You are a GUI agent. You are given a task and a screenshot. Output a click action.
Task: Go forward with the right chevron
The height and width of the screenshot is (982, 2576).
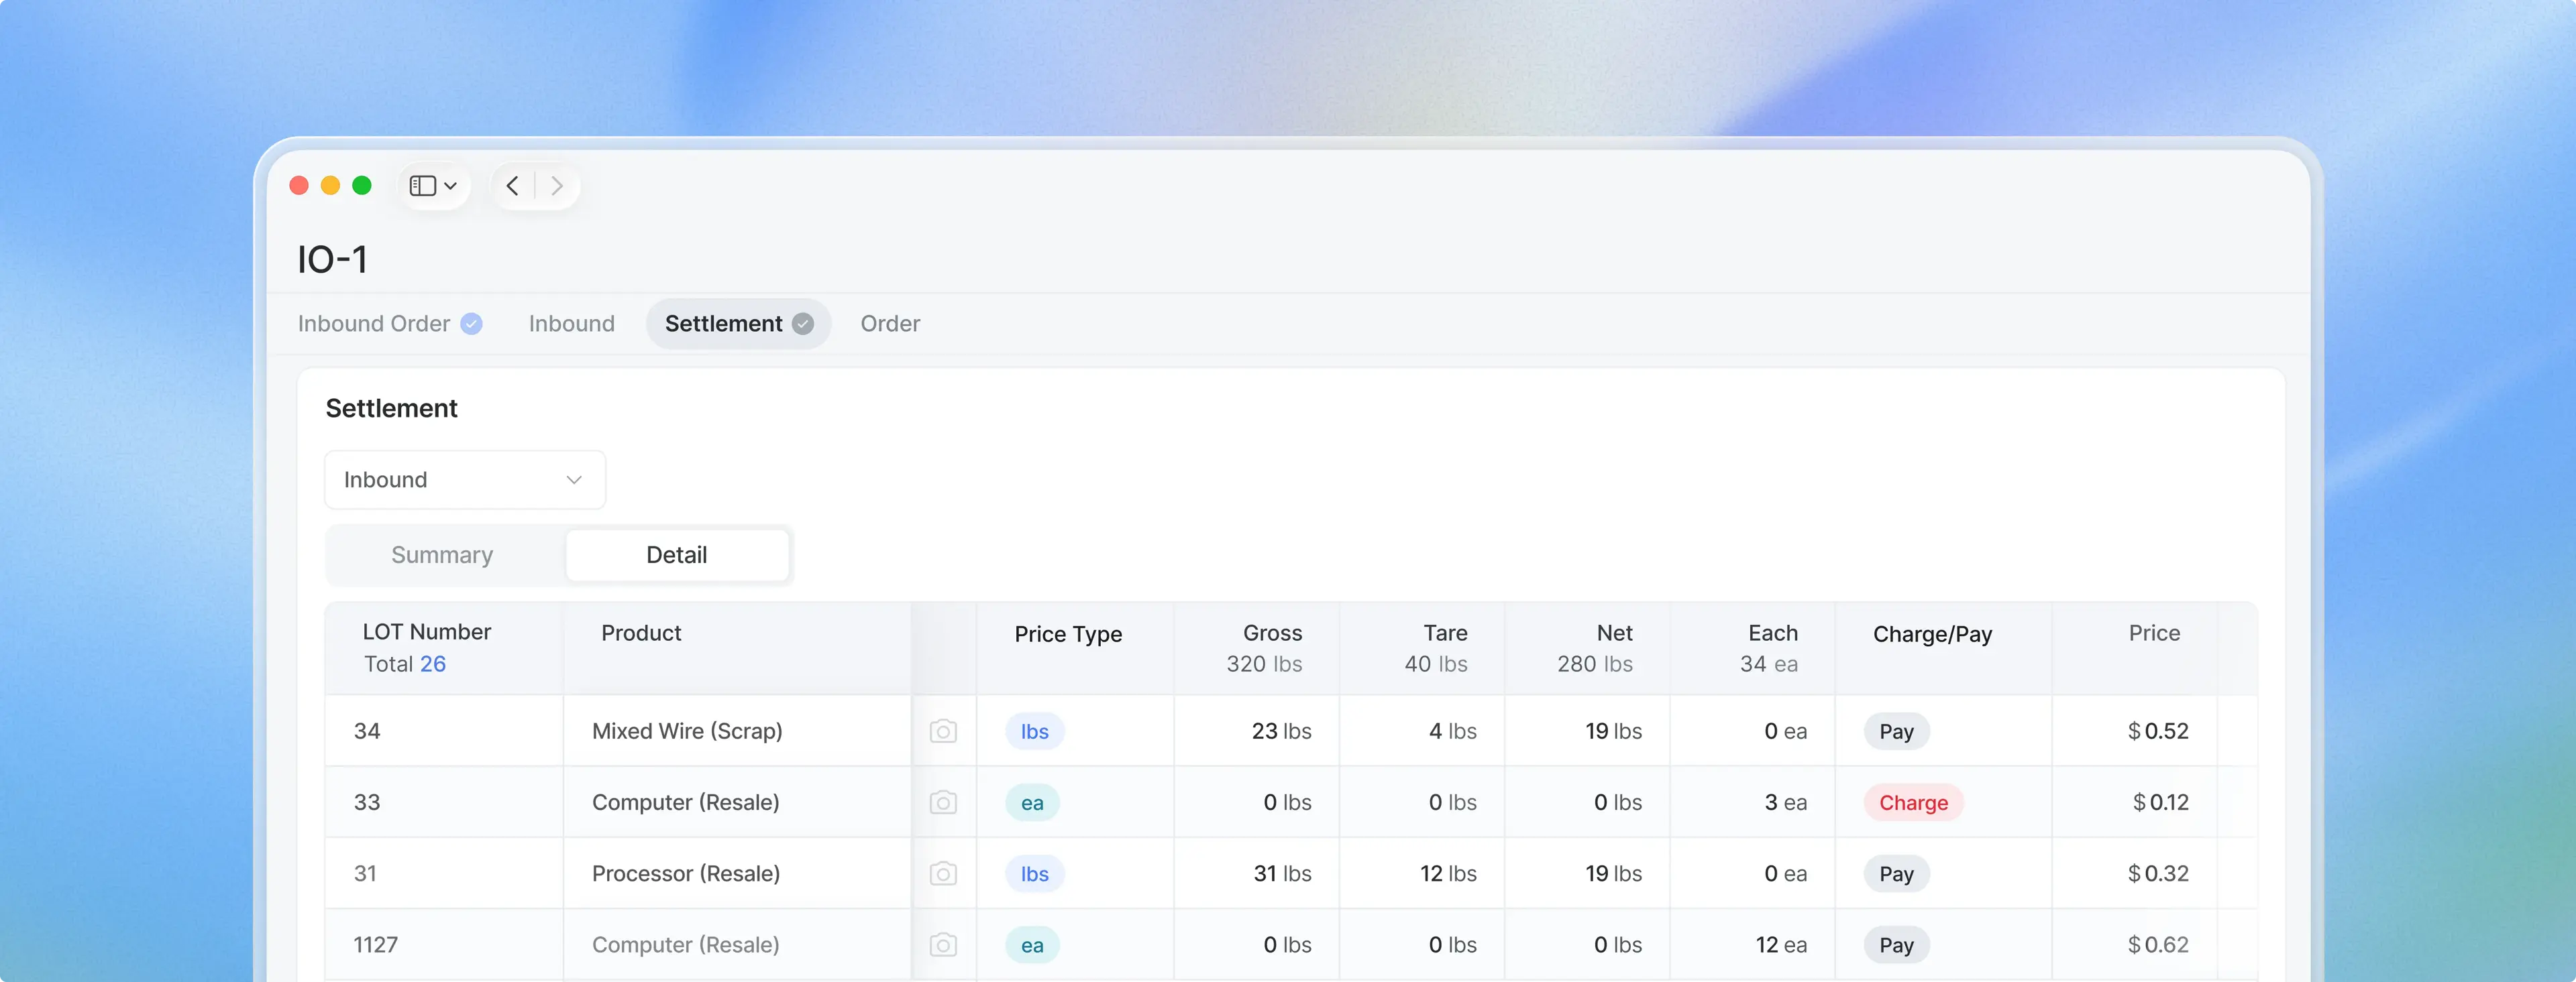click(x=557, y=186)
